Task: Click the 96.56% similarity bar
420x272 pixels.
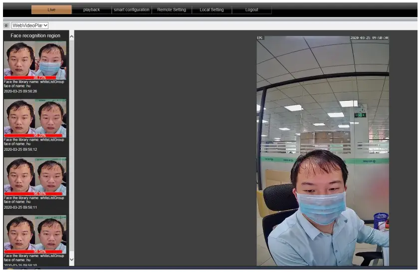Action: [x=33, y=194]
